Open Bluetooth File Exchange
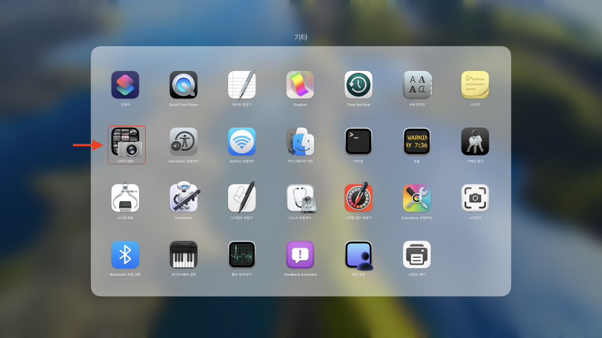Screen dimensions: 602x338 pos(125,255)
